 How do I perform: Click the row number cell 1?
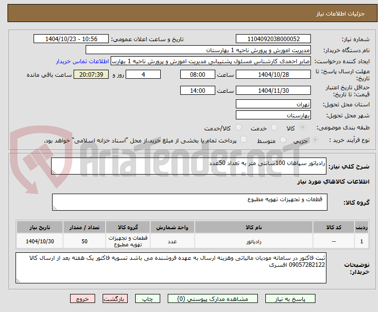361,241
